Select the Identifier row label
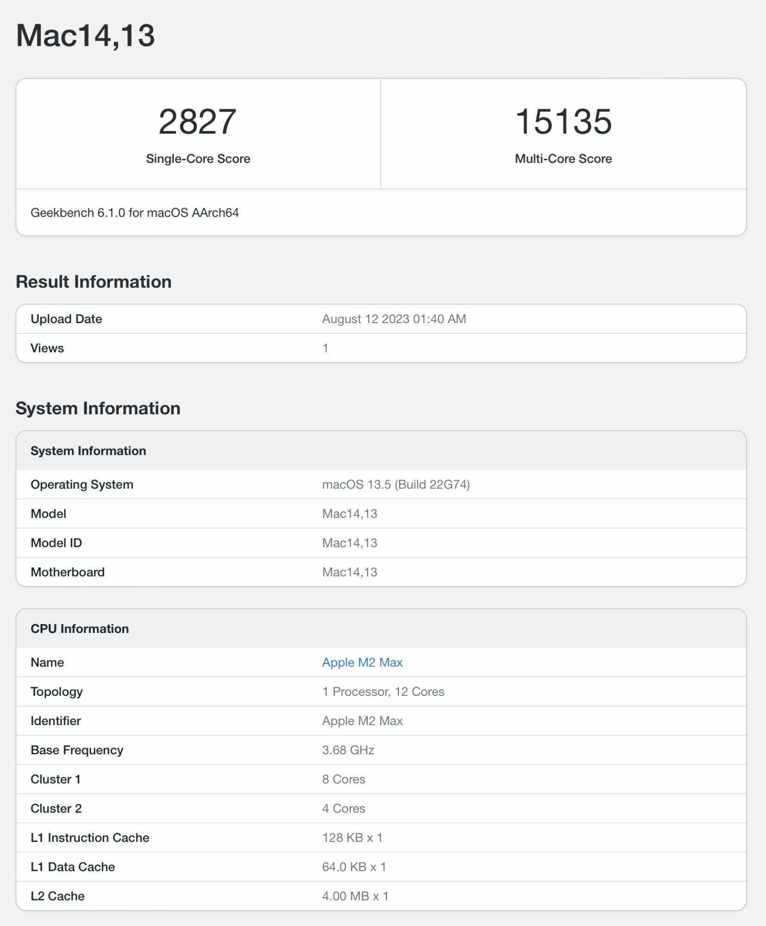The width and height of the screenshot is (766, 926). pos(56,721)
